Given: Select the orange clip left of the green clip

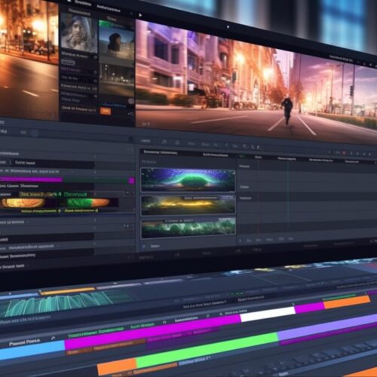Looking at the screenshot, I should point(117,367).
